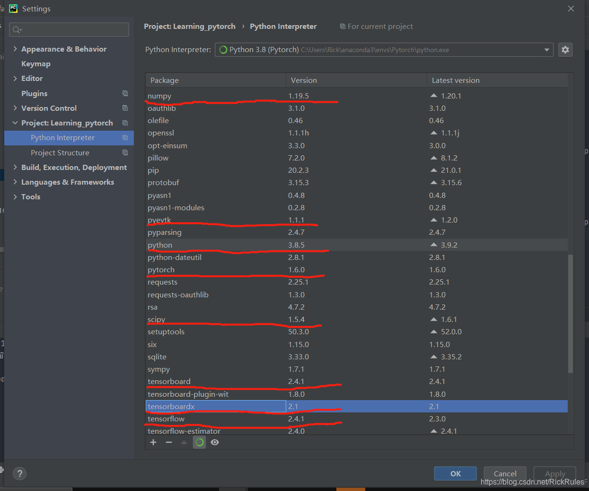Expand Version Control section
The image size is (589, 491).
pyautogui.click(x=15, y=108)
